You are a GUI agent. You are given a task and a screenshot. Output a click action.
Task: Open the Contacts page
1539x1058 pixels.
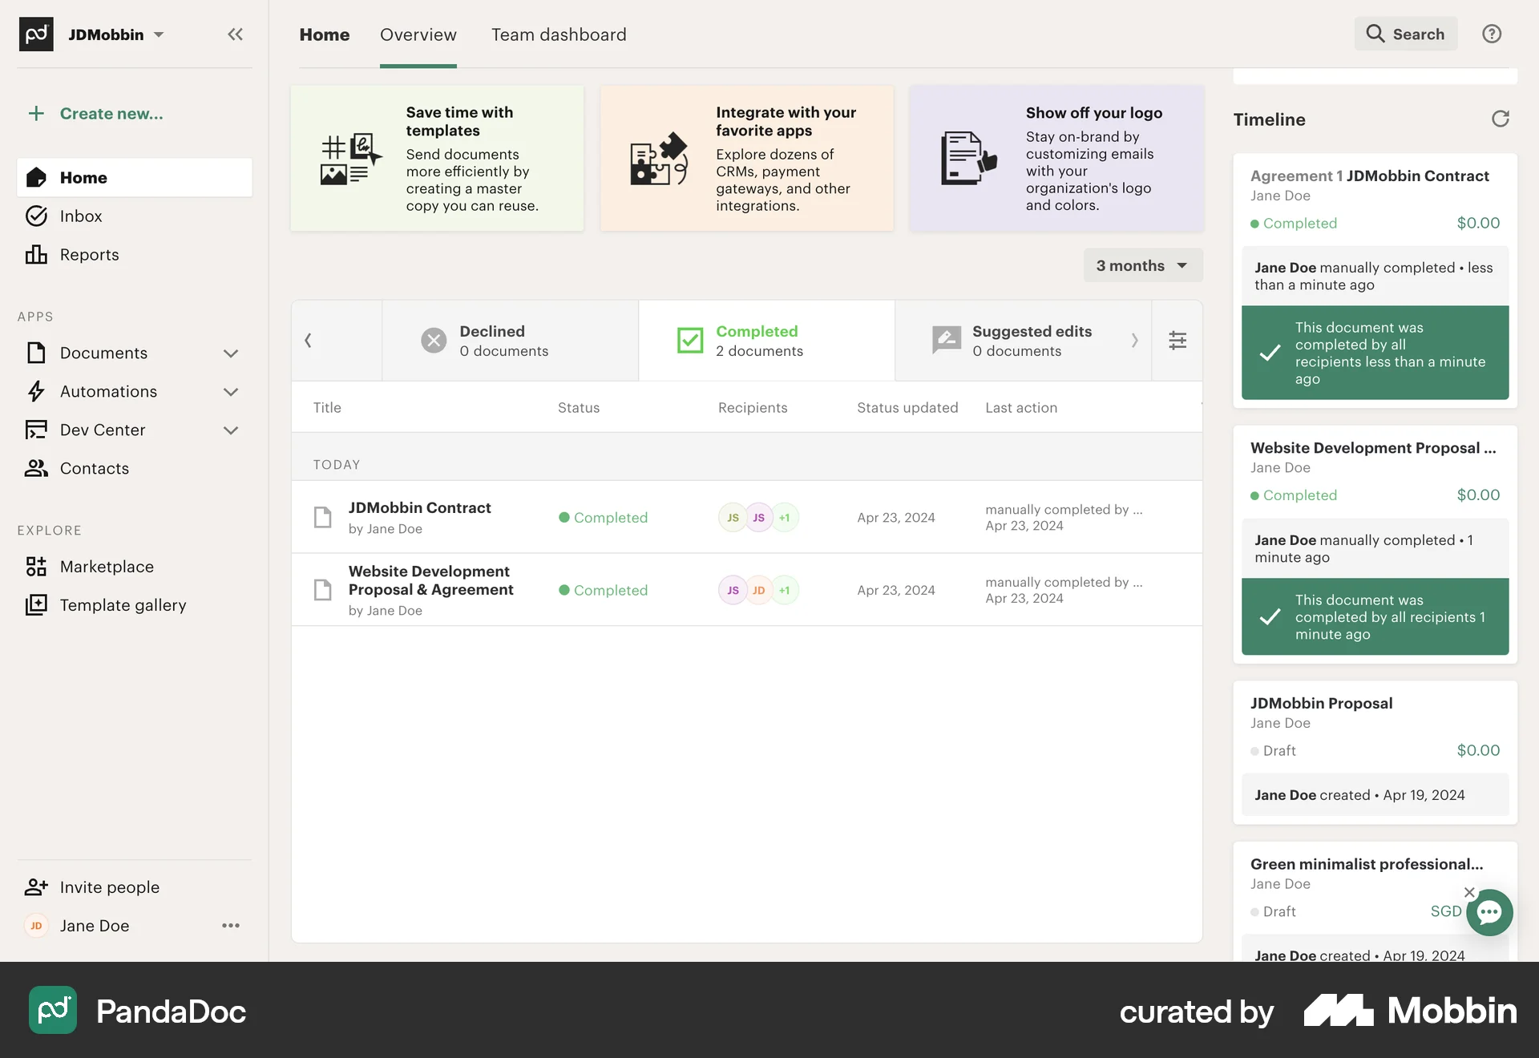tap(94, 468)
